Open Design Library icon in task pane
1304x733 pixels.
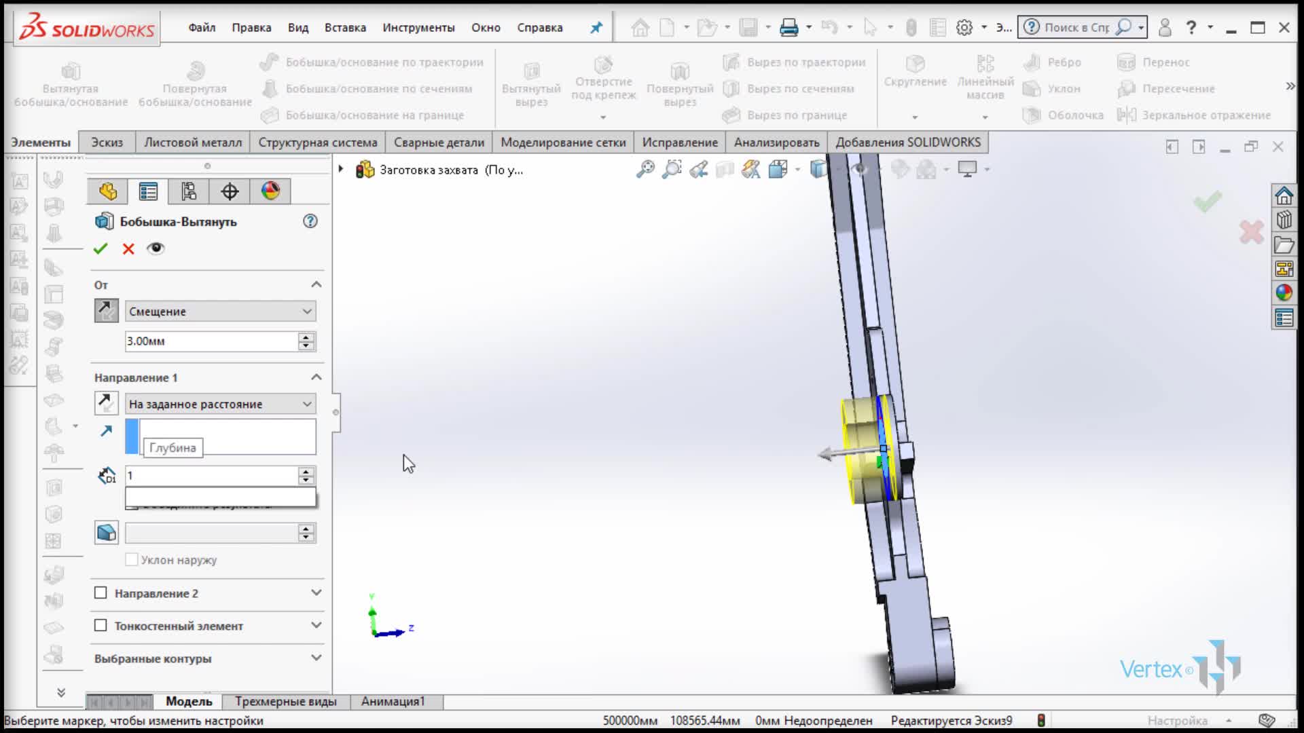tap(1284, 220)
